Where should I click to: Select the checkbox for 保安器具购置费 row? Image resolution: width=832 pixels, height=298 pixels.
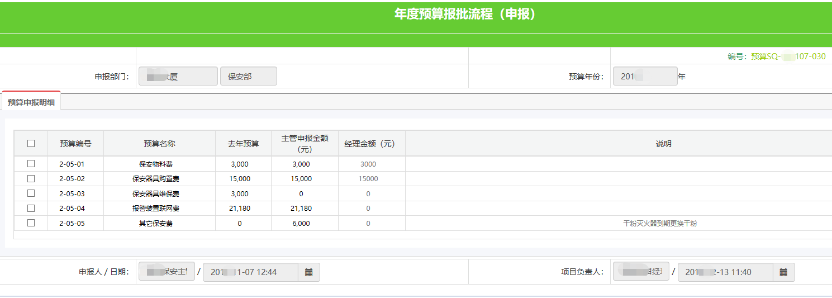31,178
